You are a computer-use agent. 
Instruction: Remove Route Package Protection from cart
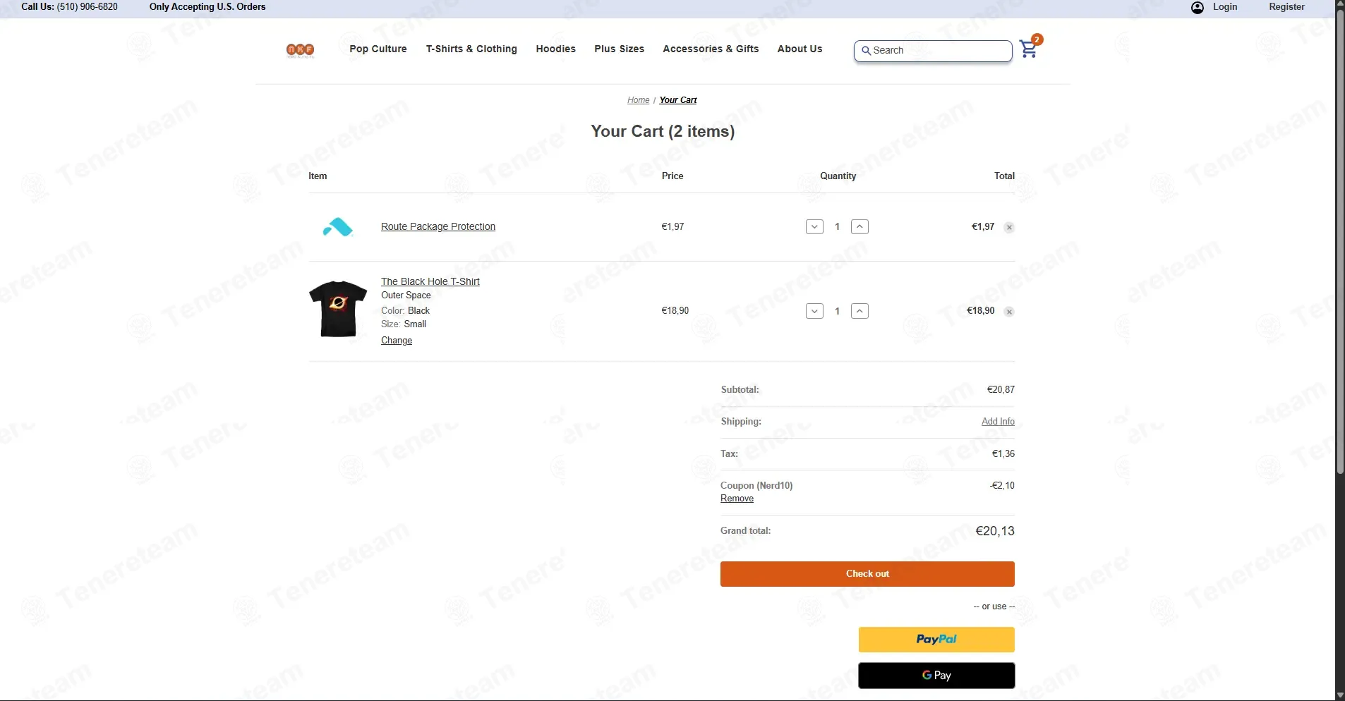tap(1010, 228)
